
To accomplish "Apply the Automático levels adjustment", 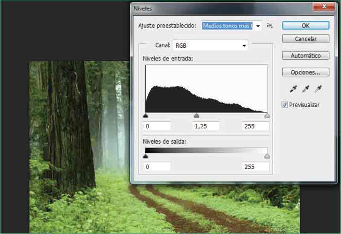I will [305, 56].
